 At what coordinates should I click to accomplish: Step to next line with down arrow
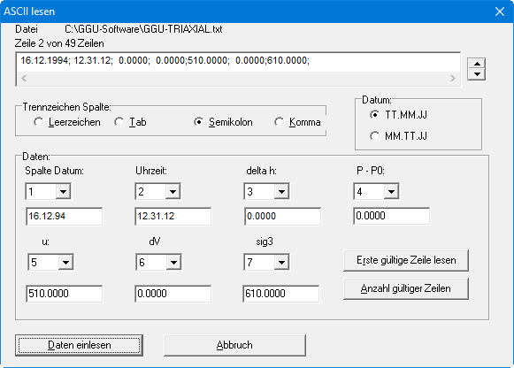pyautogui.click(x=477, y=74)
